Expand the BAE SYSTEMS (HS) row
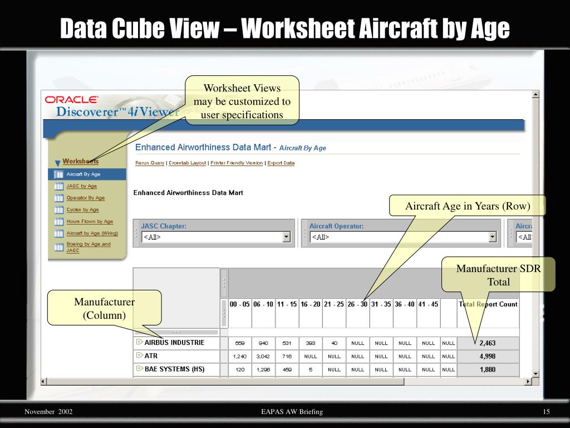The width and height of the screenshot is (570, 428). [x=139, y=368]
